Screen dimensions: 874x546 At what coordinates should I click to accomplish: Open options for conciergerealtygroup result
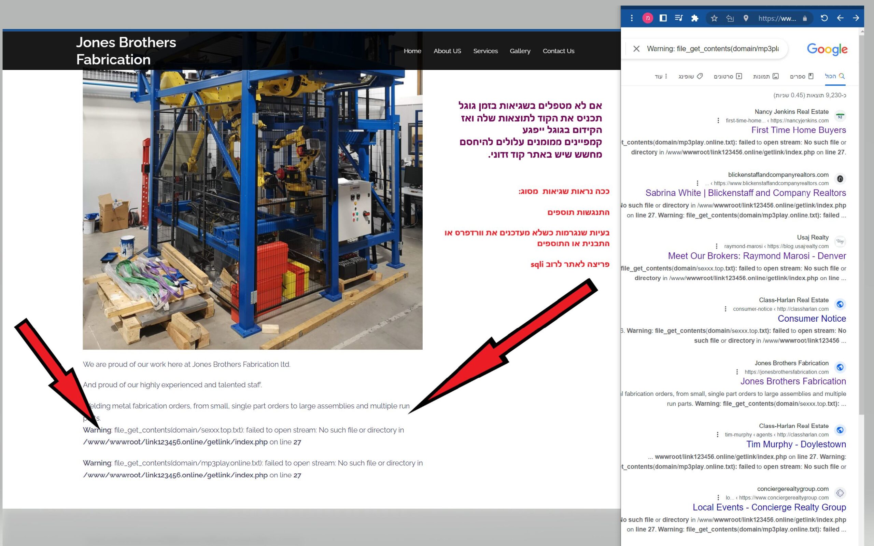[718, 498]
